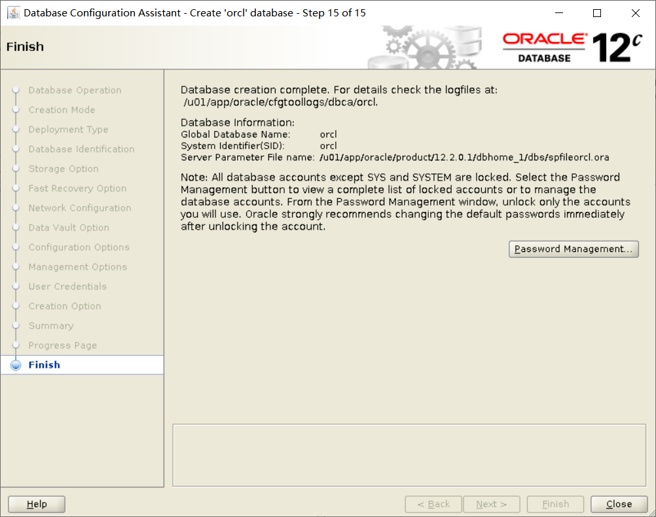Select Creation Option step
Image resolution: width=656 pixels, height=517 pixels.
[x=65, y=307]
